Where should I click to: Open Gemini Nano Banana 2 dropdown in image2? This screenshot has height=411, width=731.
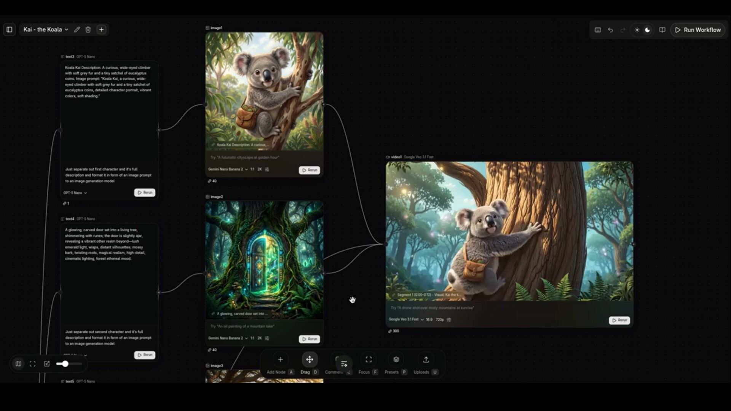pyautogui.click(x=228, y=338)
